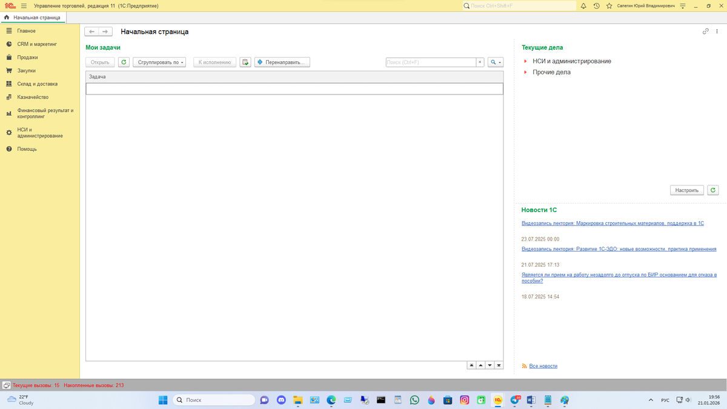Refresh the Мои задачи list
727x409 pixels.
coord(124,62)
